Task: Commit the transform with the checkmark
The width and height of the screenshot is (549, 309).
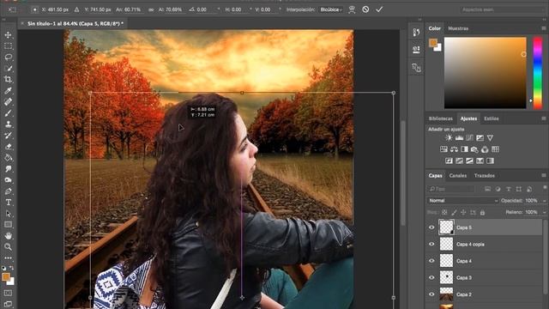Action: click(x=379, y=9)
